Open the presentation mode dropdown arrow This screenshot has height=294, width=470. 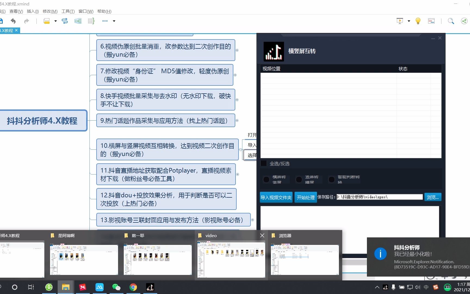click(409, 21)
